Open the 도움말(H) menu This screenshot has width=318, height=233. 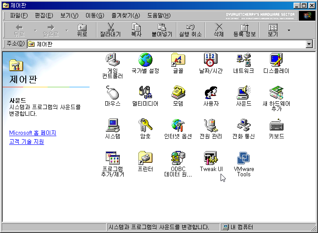click(x=159, y=15)
